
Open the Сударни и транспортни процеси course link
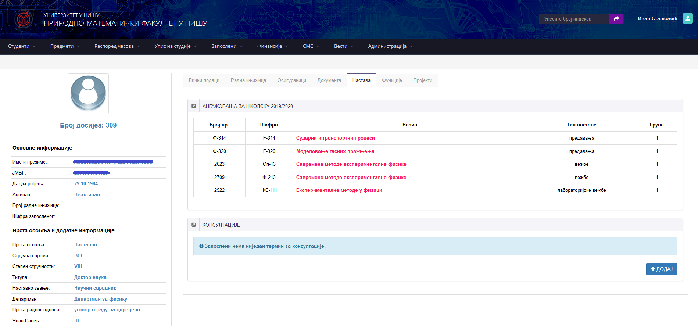click(335, 138)
